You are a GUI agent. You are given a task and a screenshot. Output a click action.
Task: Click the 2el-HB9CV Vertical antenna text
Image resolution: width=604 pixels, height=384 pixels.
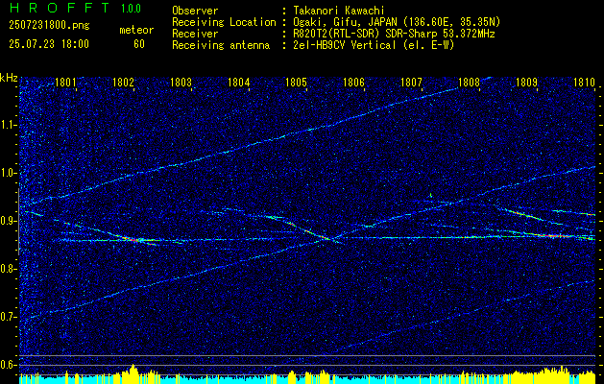[x=372, y=45]
